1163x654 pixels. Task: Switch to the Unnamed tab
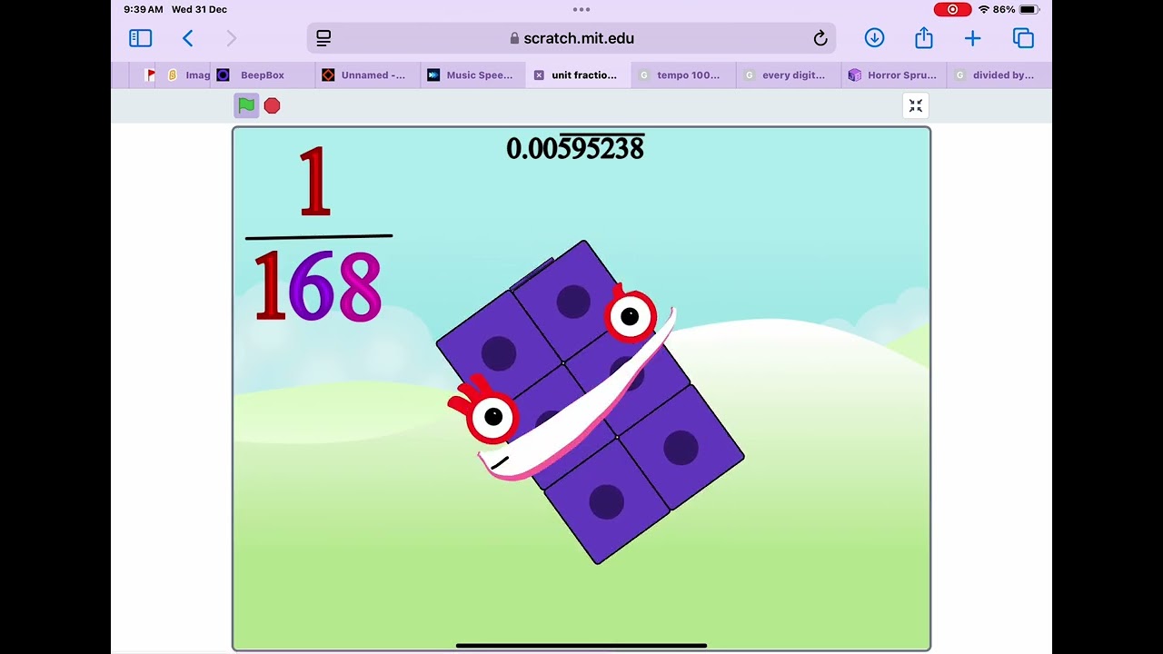point(368,75)
